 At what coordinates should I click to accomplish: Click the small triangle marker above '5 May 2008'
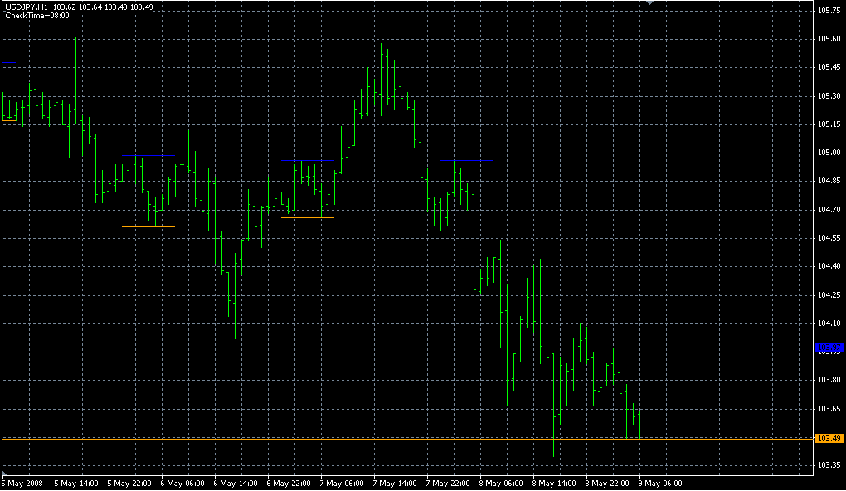[4, 474]
